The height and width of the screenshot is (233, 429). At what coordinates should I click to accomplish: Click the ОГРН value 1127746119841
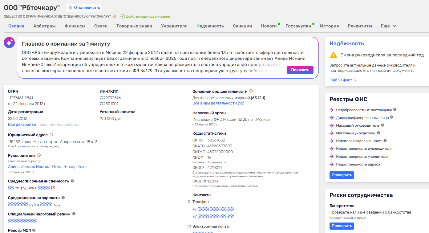coord(20,98)
